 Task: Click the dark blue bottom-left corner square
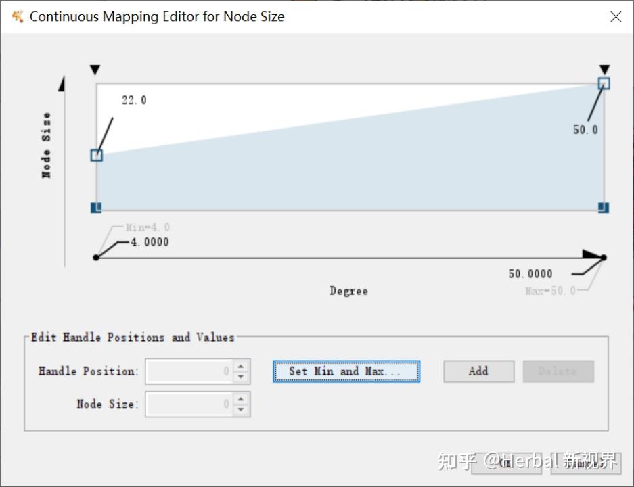(96, 207)
